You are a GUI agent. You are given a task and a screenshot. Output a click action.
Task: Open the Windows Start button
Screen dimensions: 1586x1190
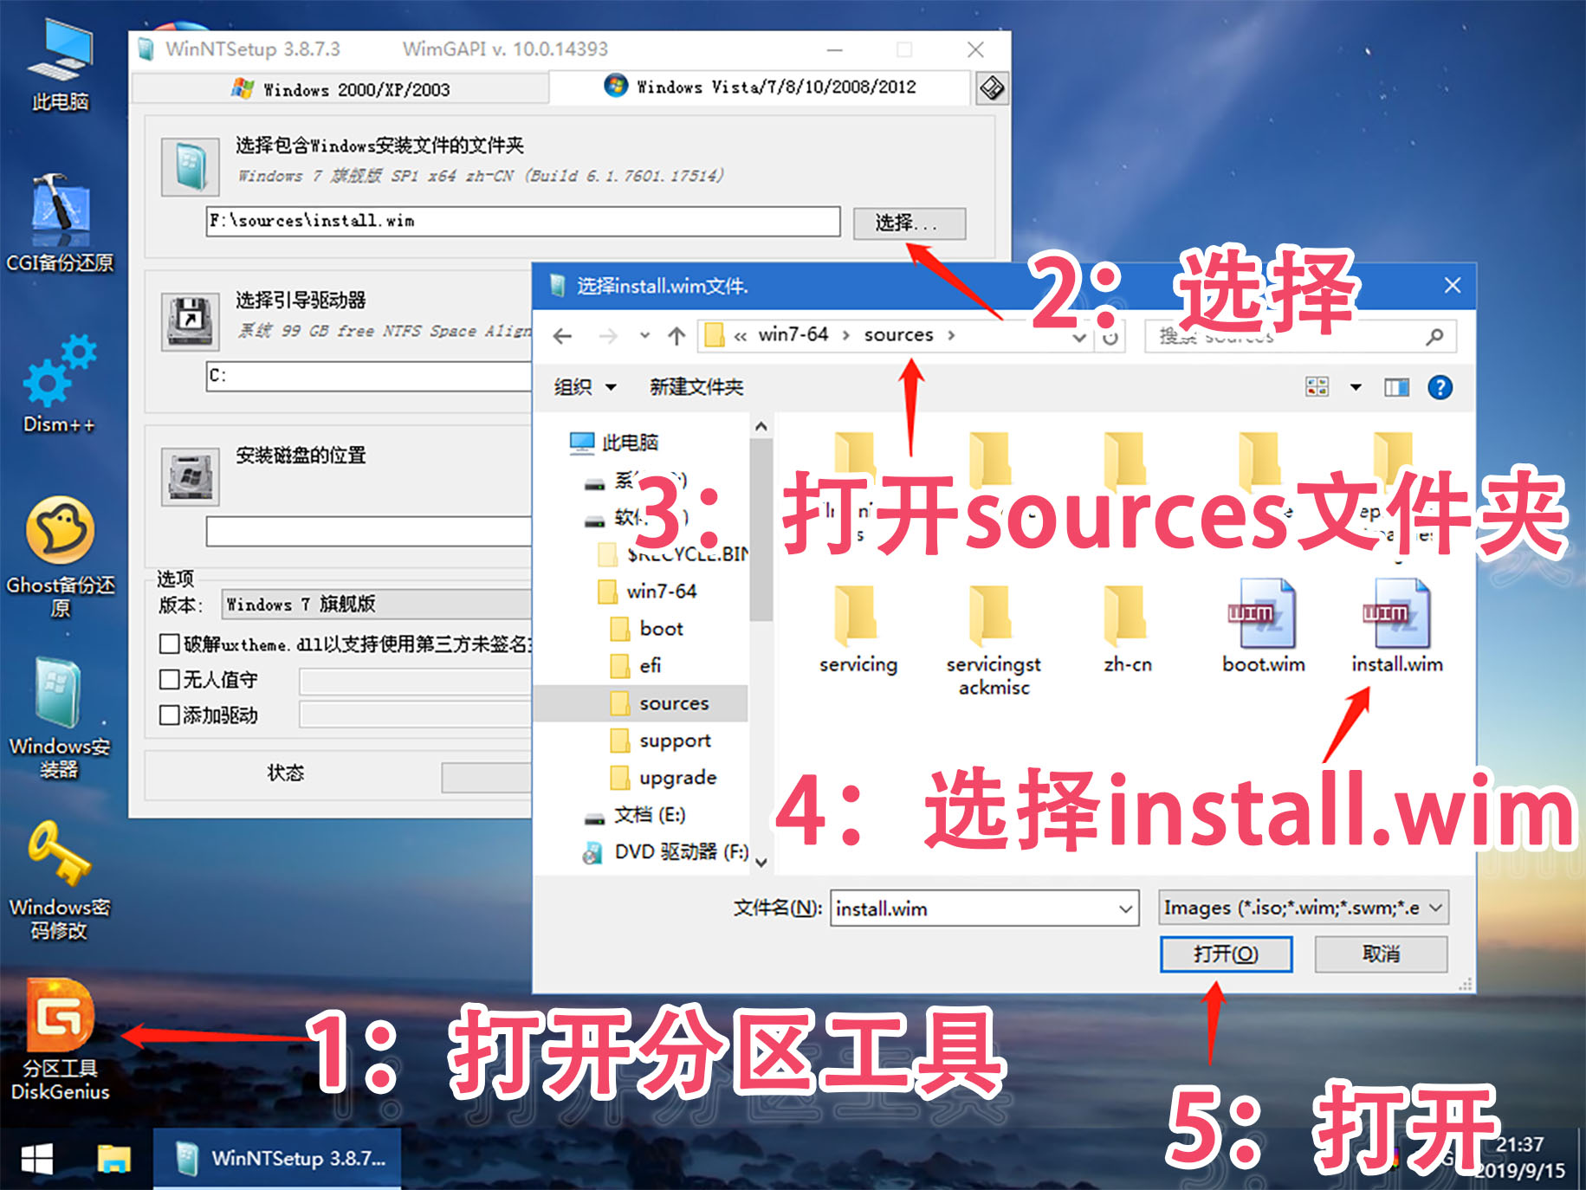coord(37,1159)
